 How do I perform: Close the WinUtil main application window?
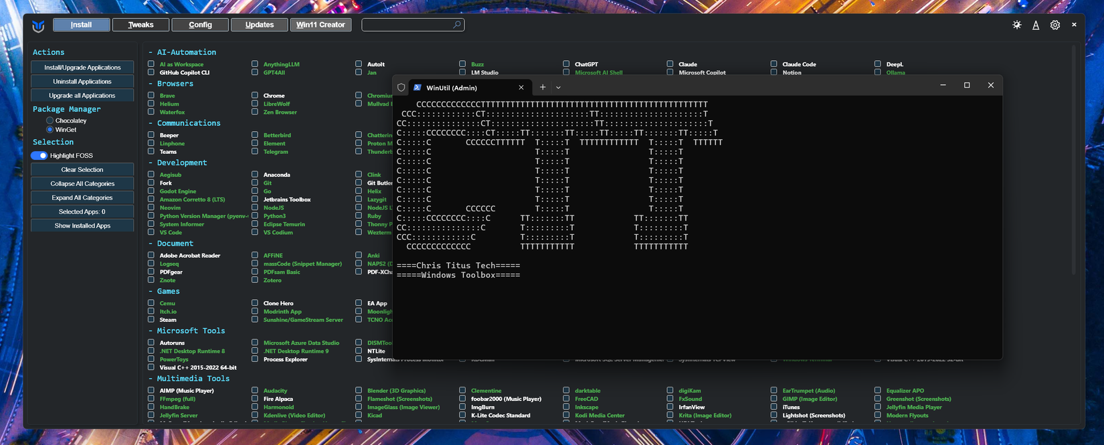(1074, 25)
